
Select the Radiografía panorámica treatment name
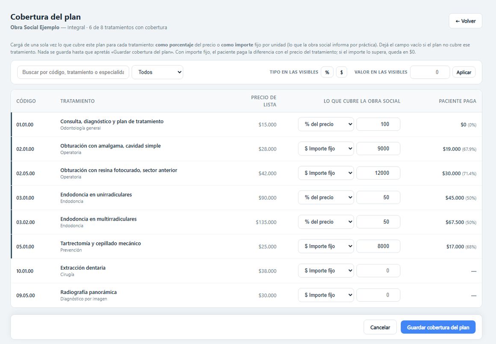pyautogui.click(x=89, y=292)
